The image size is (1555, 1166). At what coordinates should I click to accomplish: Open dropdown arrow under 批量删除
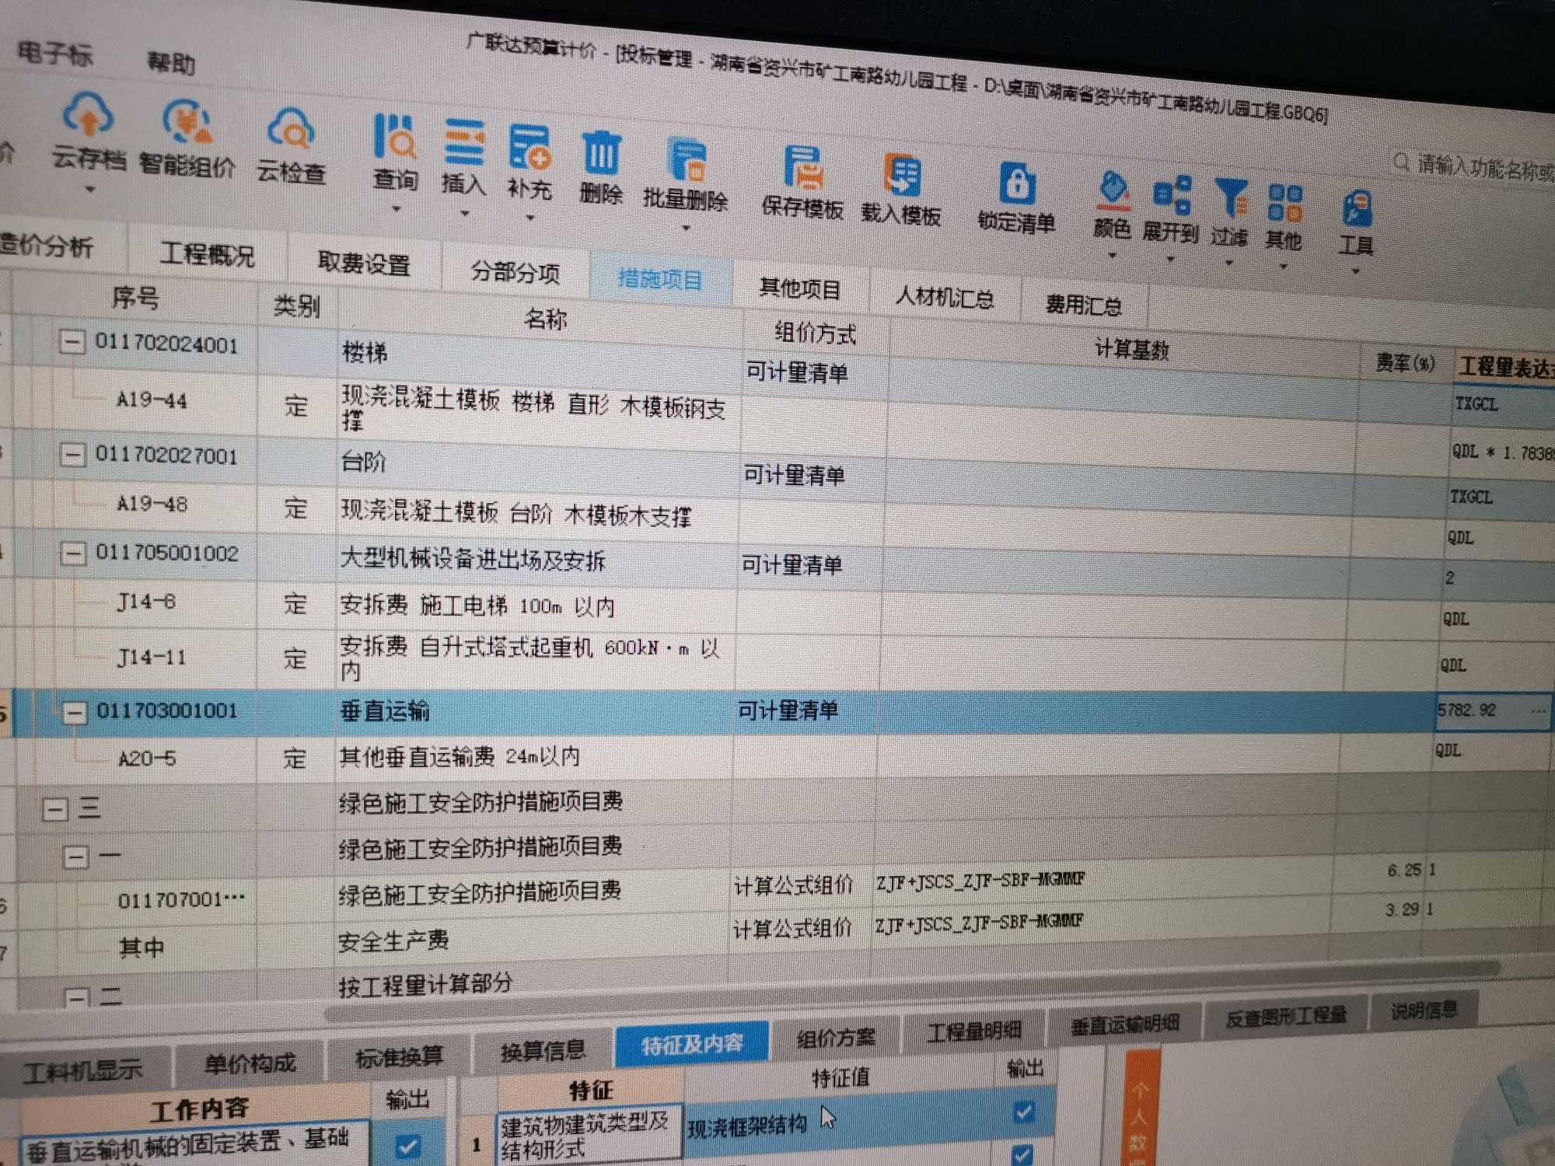[x=686, y=228]
